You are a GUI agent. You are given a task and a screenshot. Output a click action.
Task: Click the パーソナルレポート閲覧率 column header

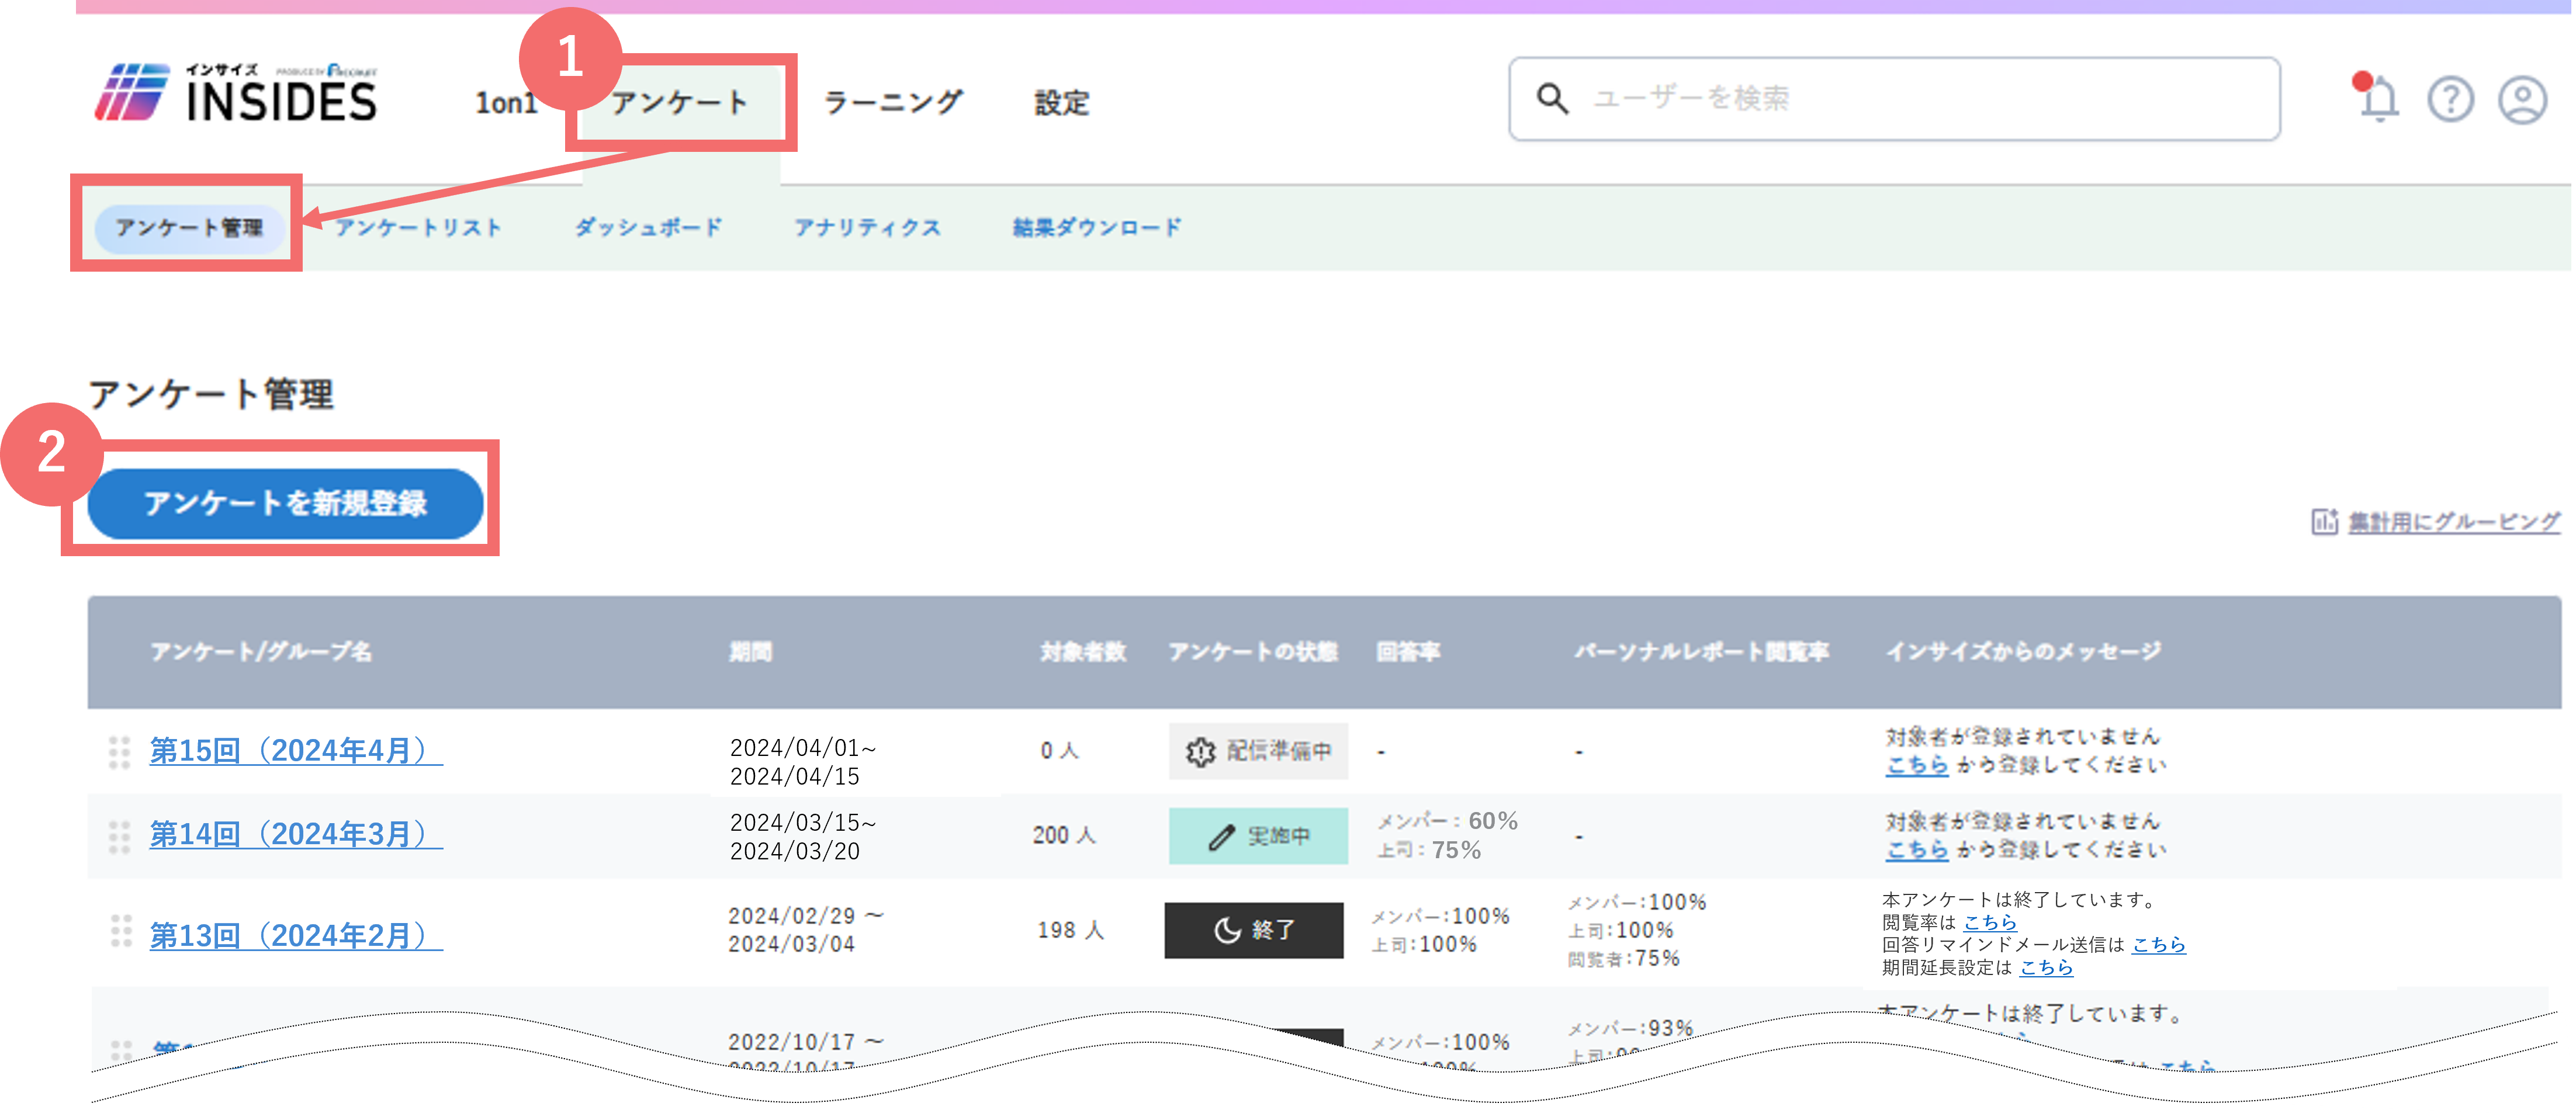pos(1702,652)
